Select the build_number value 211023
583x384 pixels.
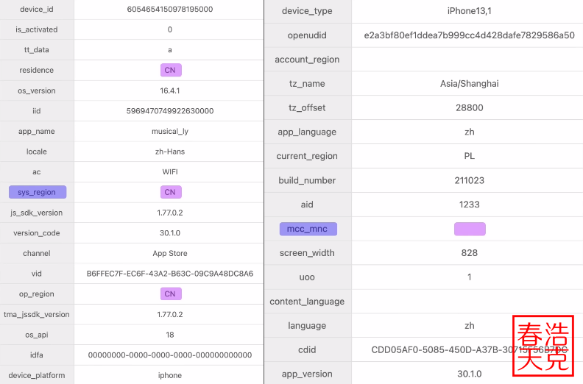pos(469,180)
